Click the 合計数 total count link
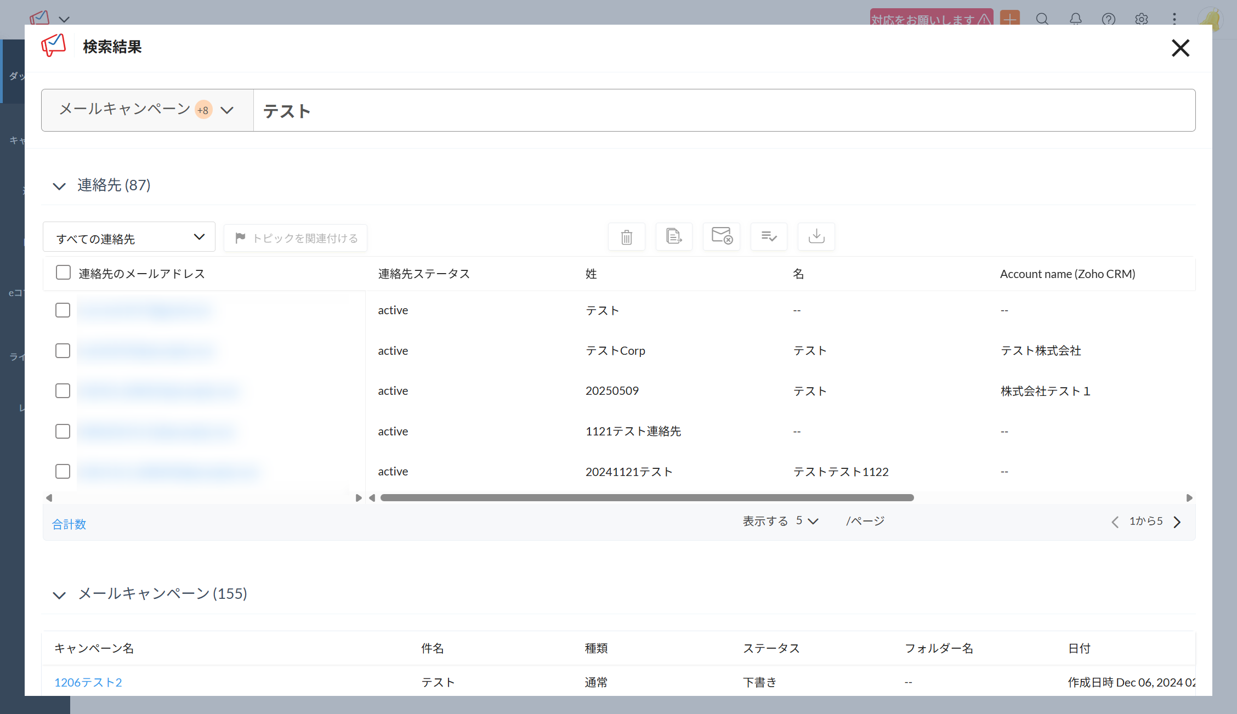1237x714 pixels. pyautogui.click(x=69, y=524)
